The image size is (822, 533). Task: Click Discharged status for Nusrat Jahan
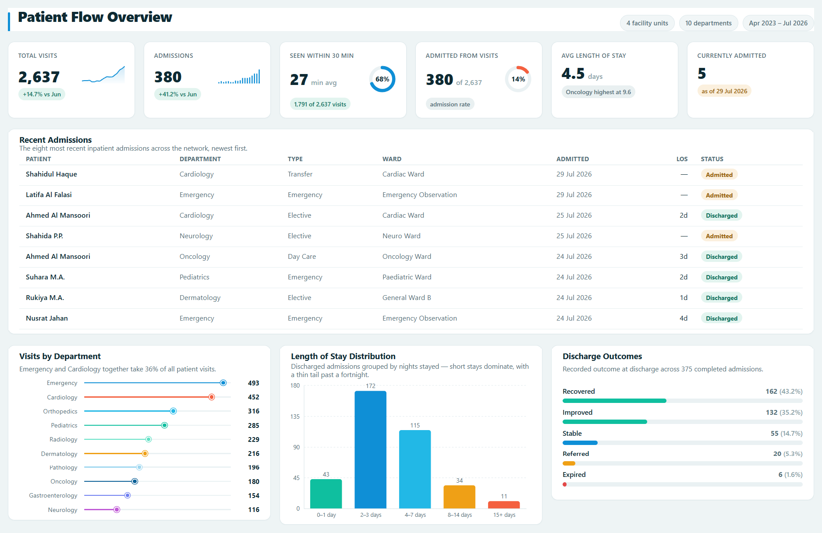coord(721,318)
